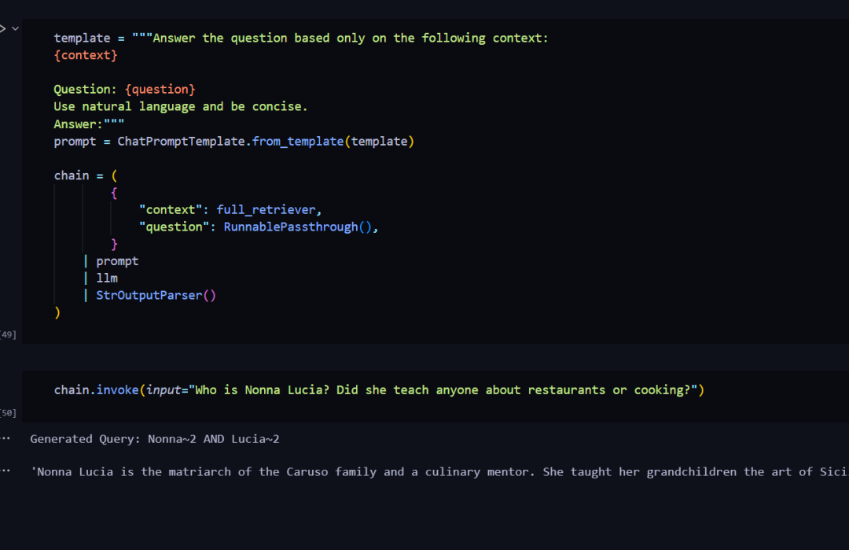Click the {context} placeholder in the template
This screenshot has width=849, height=550.
coord(86,55)
